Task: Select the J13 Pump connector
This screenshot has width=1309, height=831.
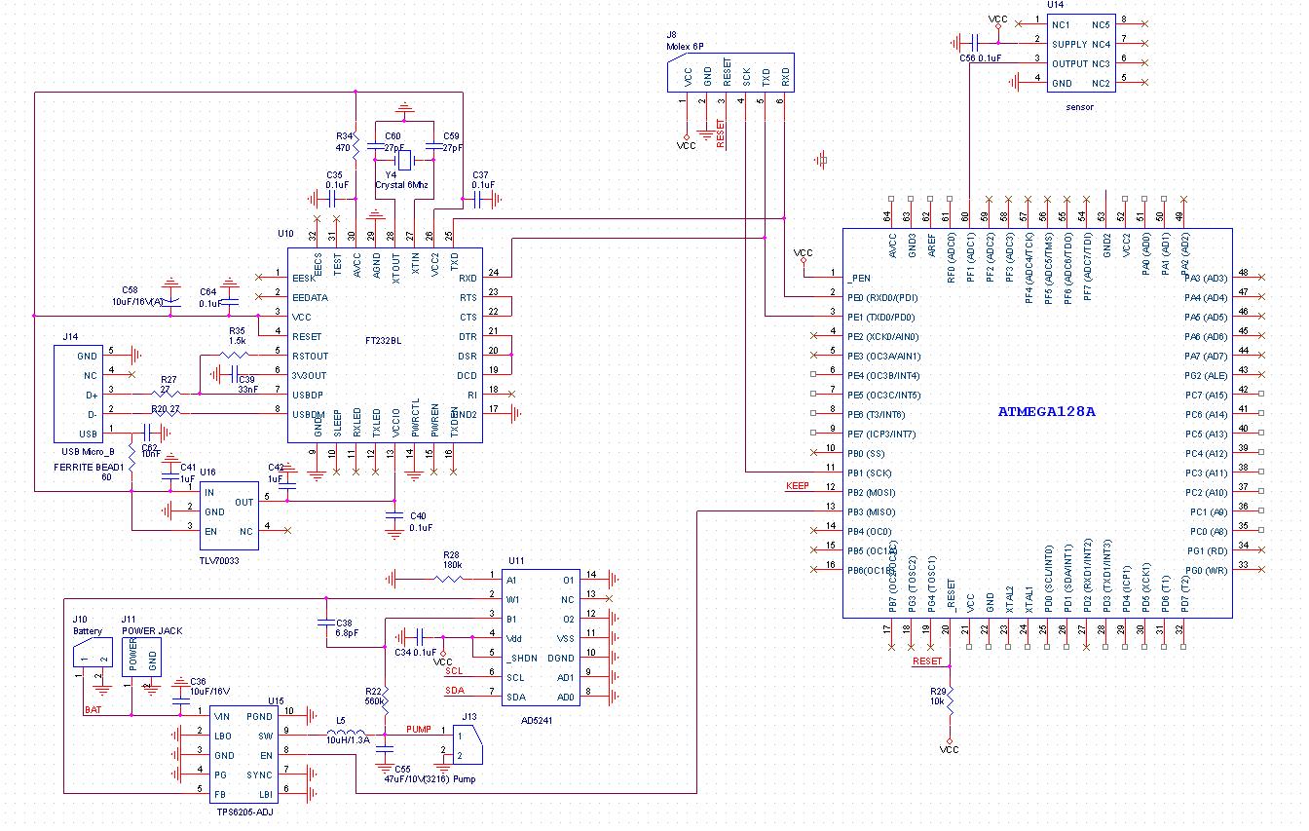Action: point(465,745)
